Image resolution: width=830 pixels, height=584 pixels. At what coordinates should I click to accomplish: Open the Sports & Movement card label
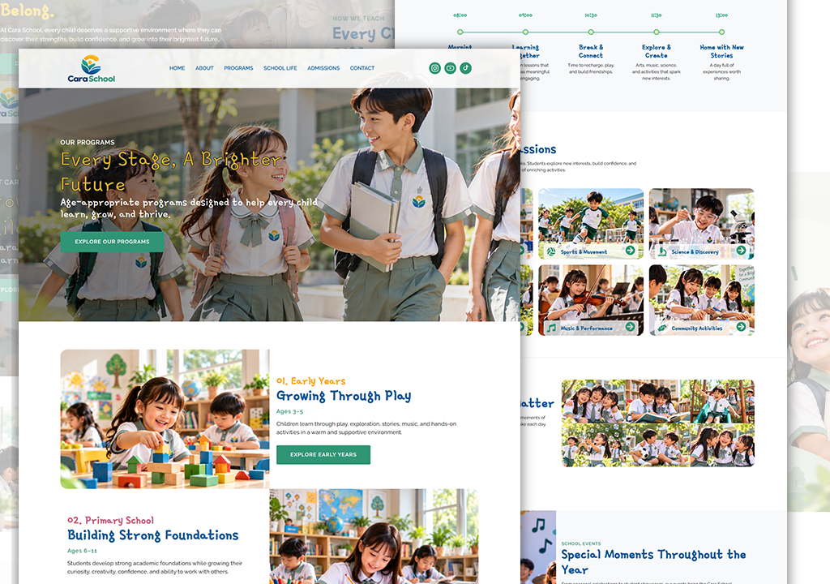click(x=584, y=252)
